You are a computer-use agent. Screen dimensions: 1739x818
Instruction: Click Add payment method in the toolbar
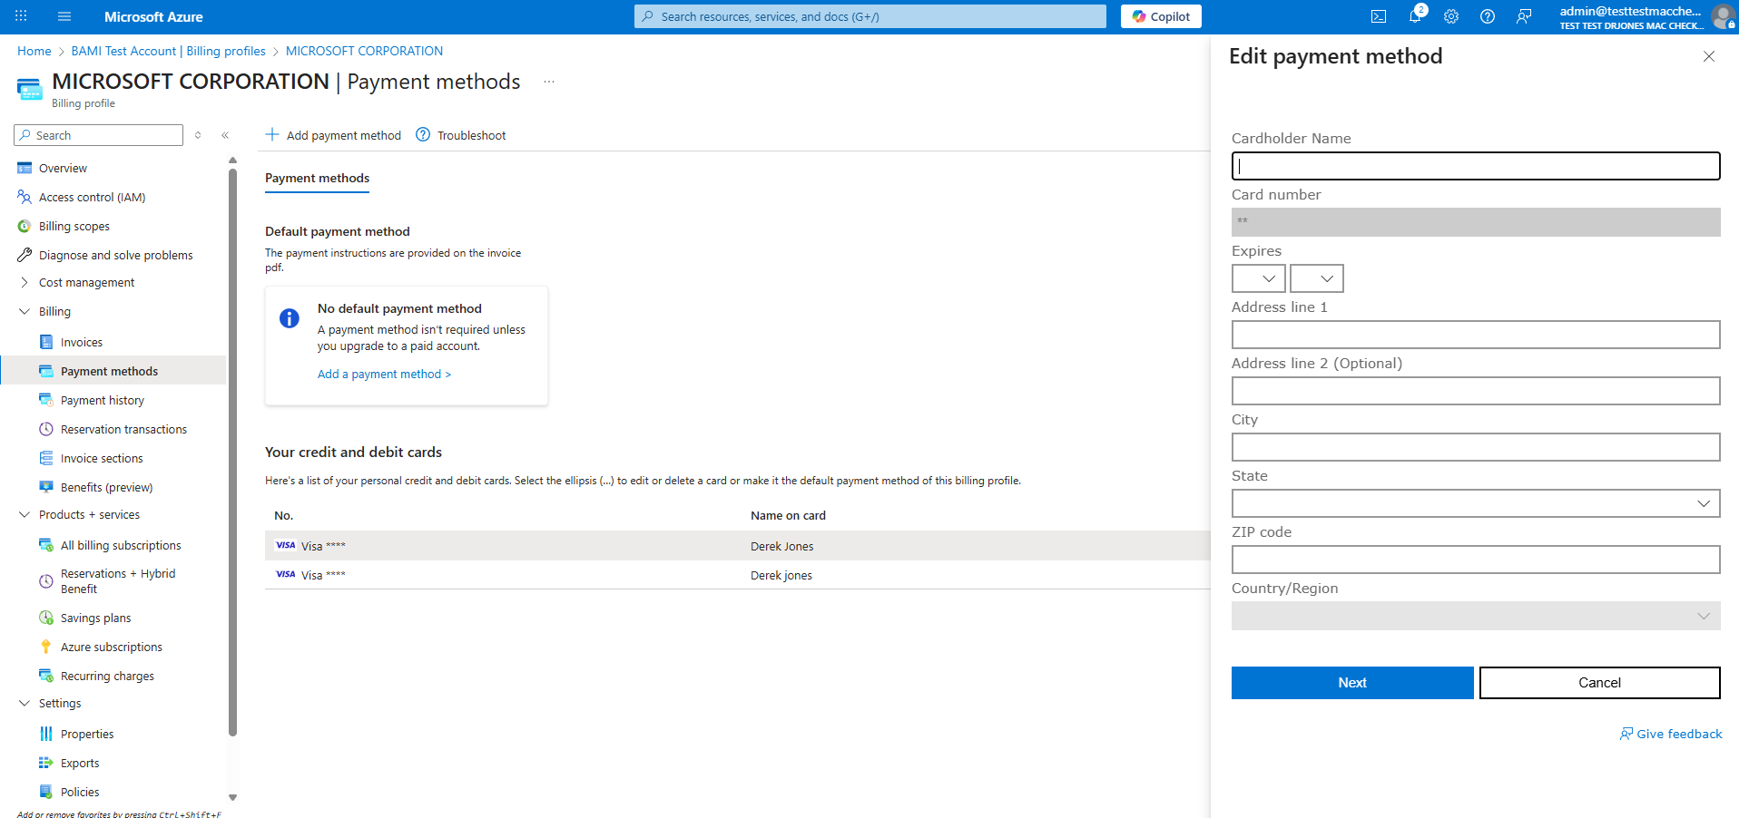point(333,135)
